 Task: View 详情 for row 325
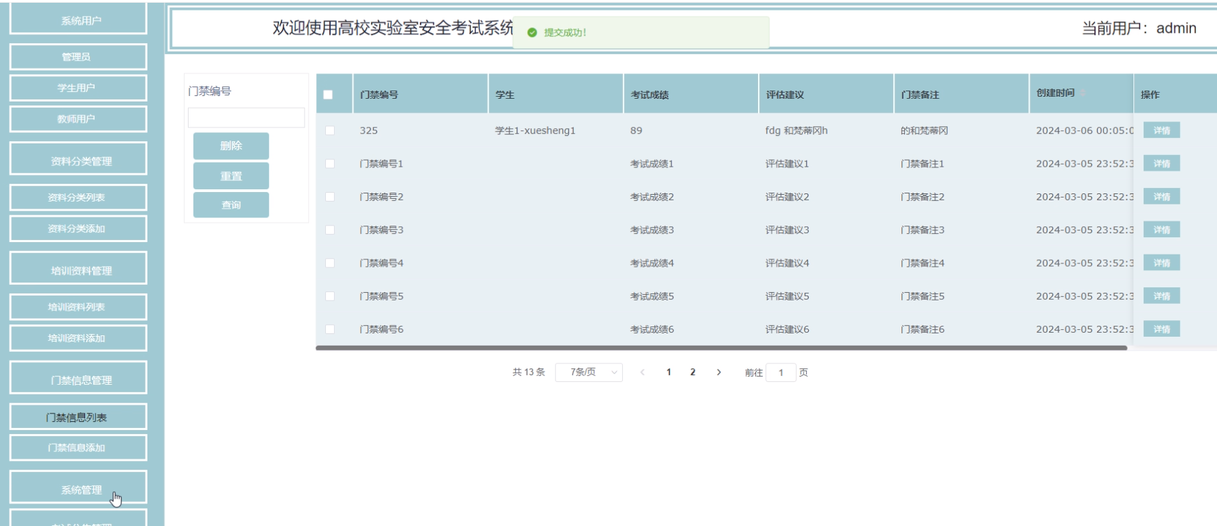(x=1161, y=130)
